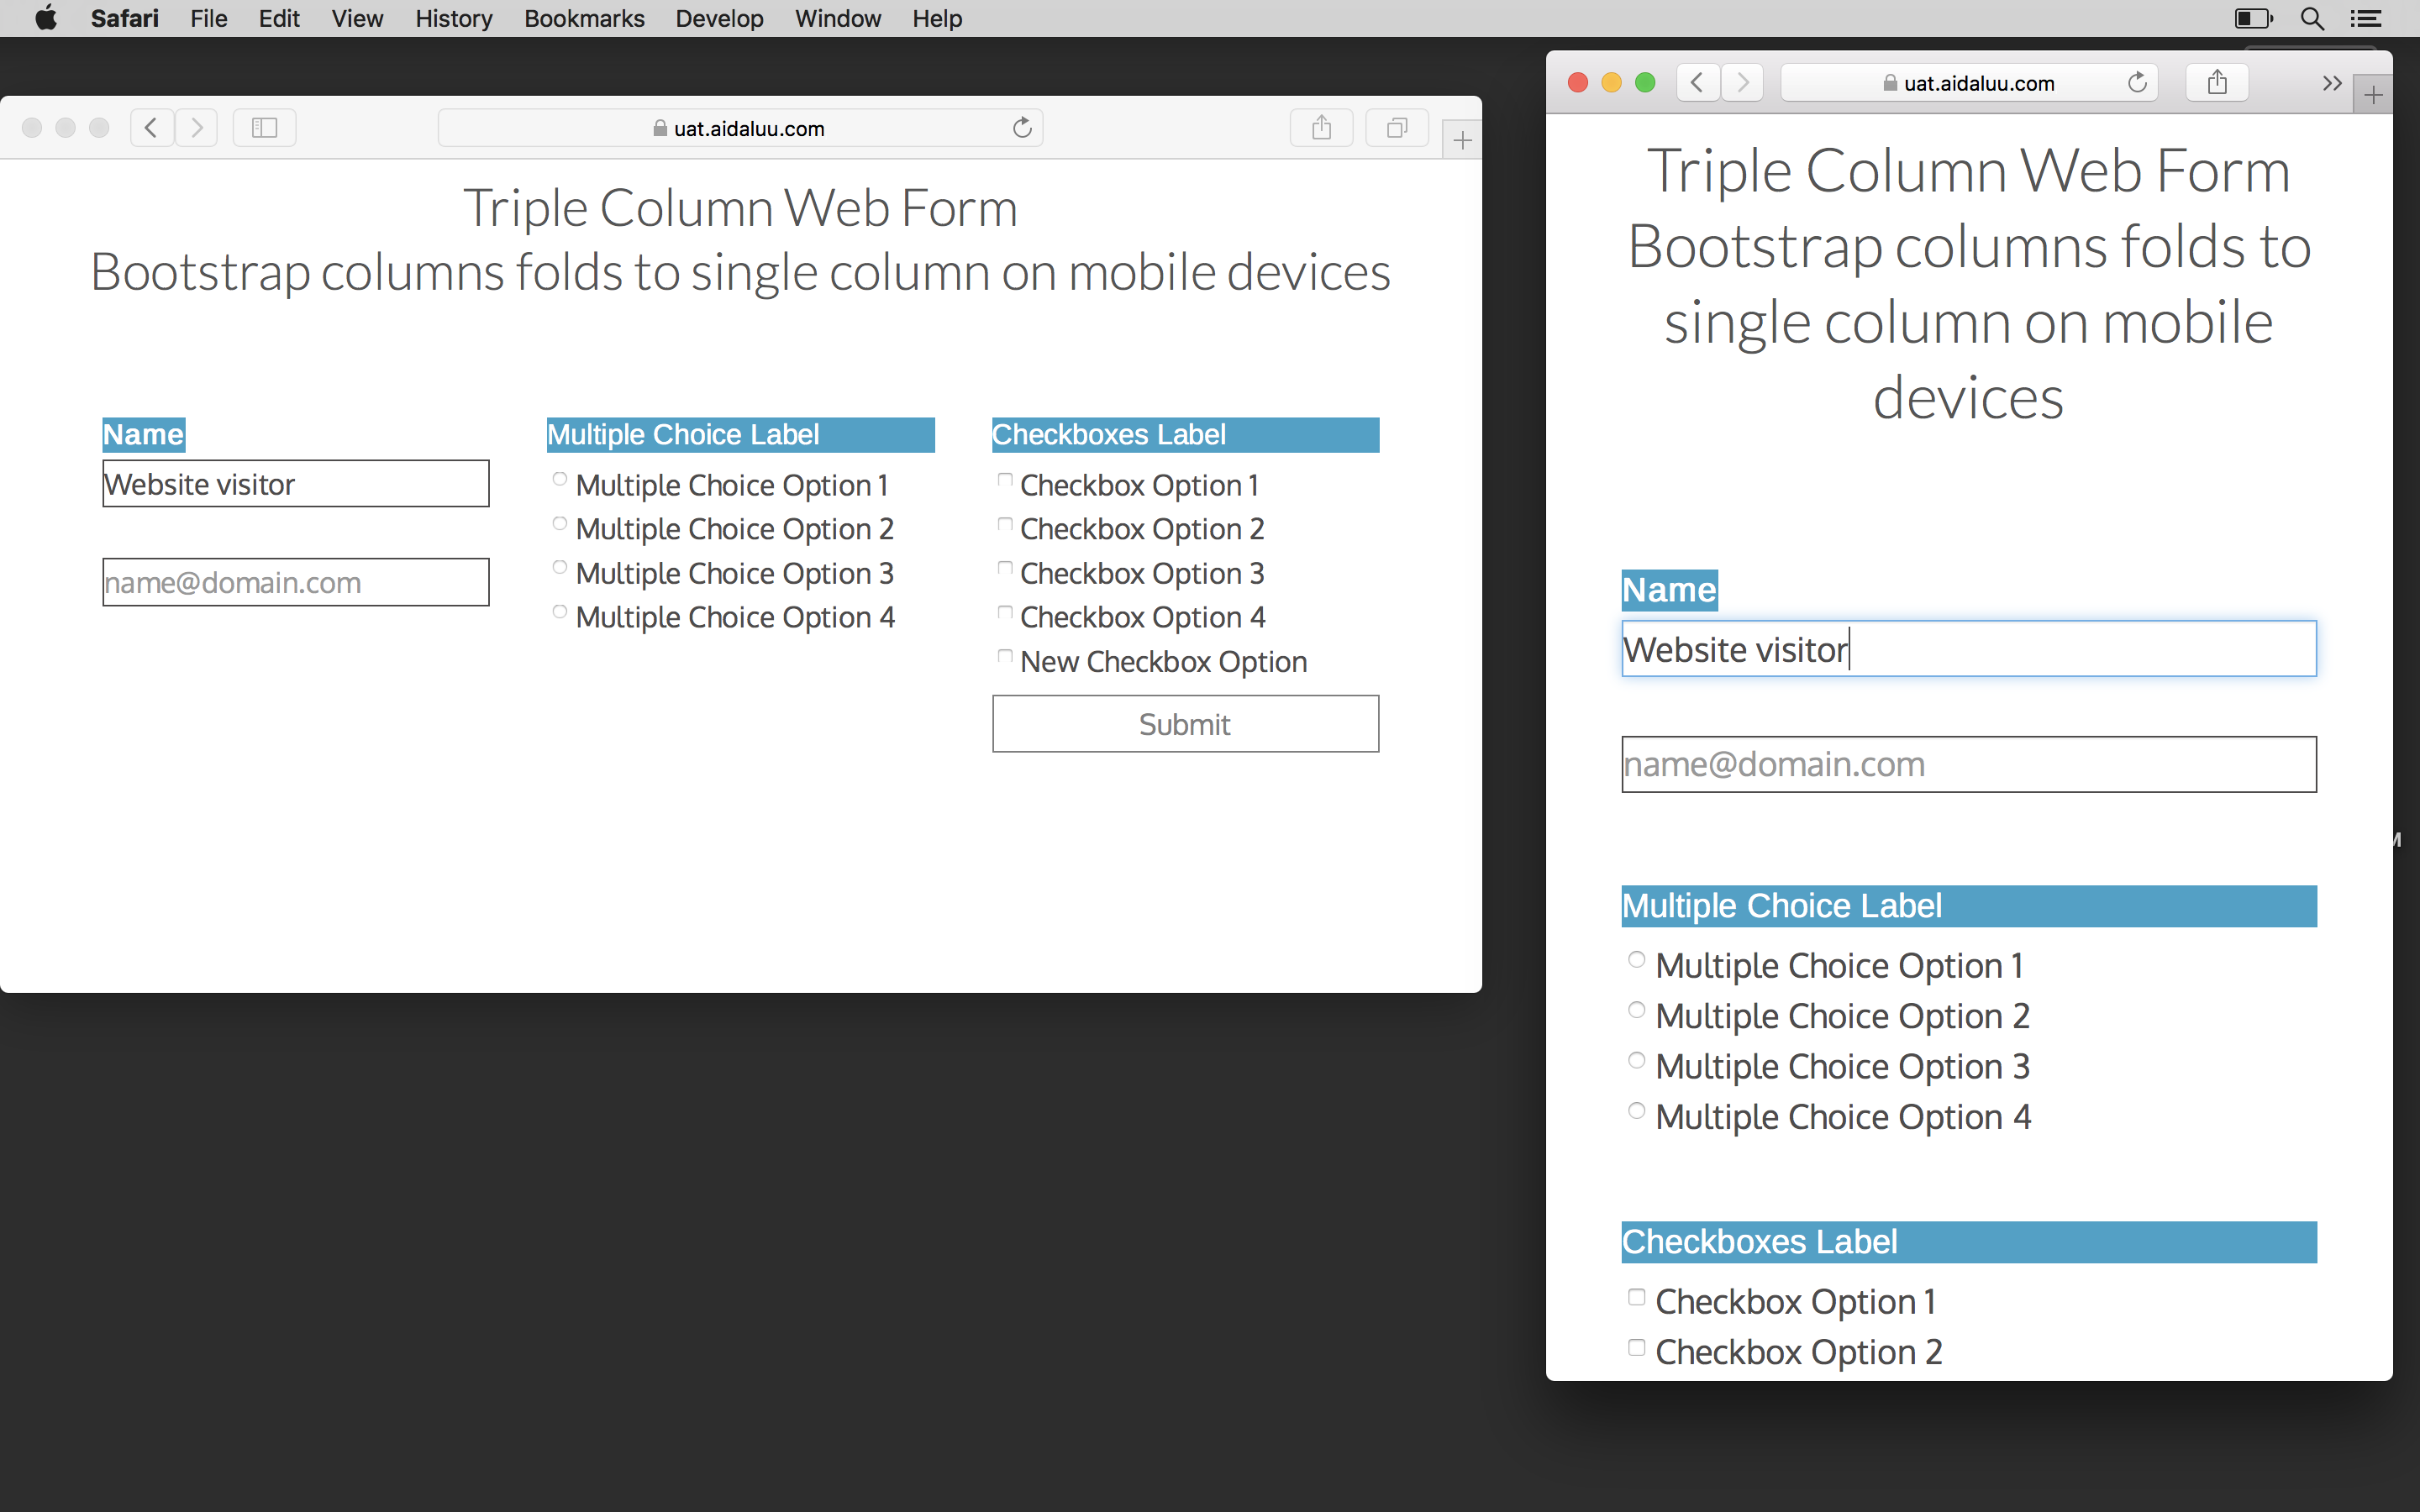Show tab overview in left Safari window
Screen dimensions: 2420x1512
tap(1397, 128)
